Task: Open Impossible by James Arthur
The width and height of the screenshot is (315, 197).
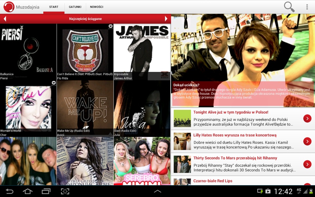Action: (142, 52)
